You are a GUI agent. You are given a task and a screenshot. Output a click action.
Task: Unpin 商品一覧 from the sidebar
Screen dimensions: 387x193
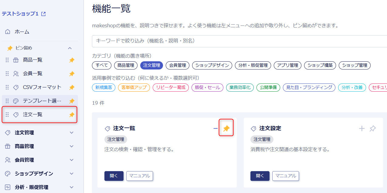72,60
